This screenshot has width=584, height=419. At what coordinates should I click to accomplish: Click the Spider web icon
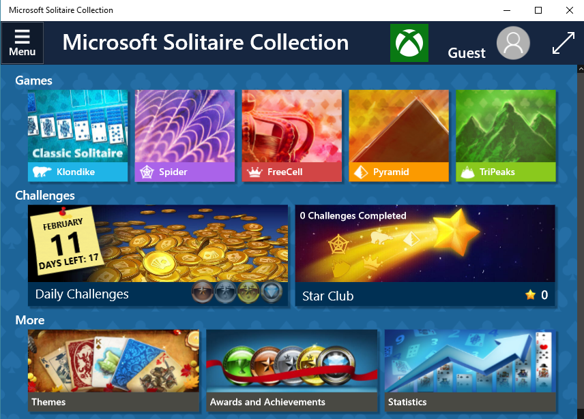147,172
